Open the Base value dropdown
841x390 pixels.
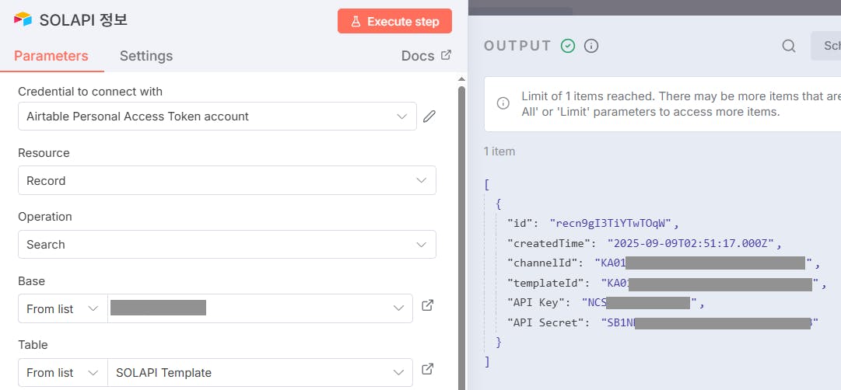point(260,308)
